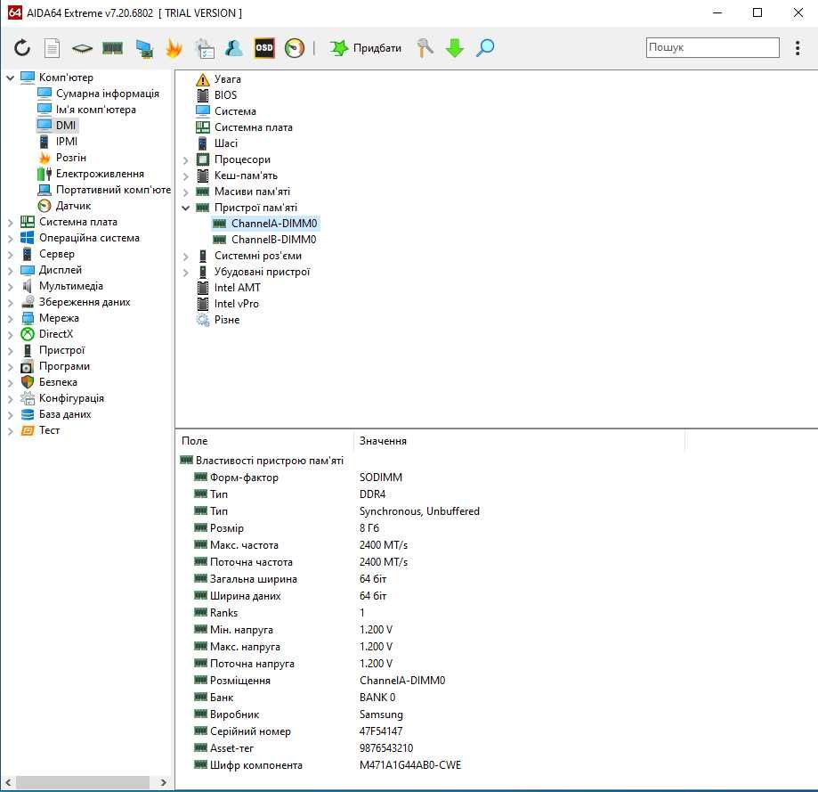Select Intel vPro in DMI list

coord(236,304)
